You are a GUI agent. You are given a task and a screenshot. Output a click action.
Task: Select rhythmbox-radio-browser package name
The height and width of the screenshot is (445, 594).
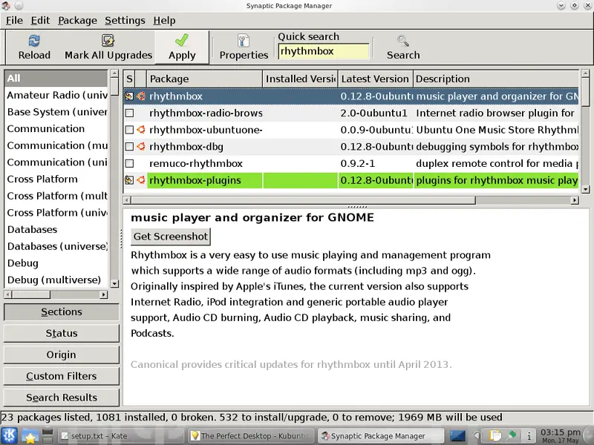pos(206,113)
